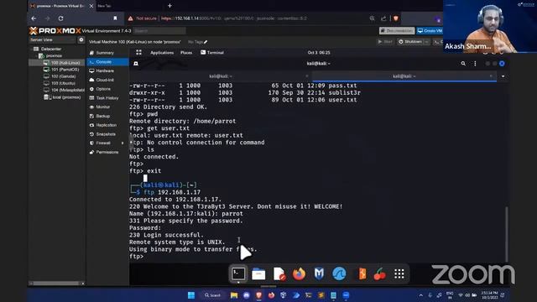Switch to the first kali@kali terminal tab
This screenshot has height=302, width=537.
click(x=221, y=76)
